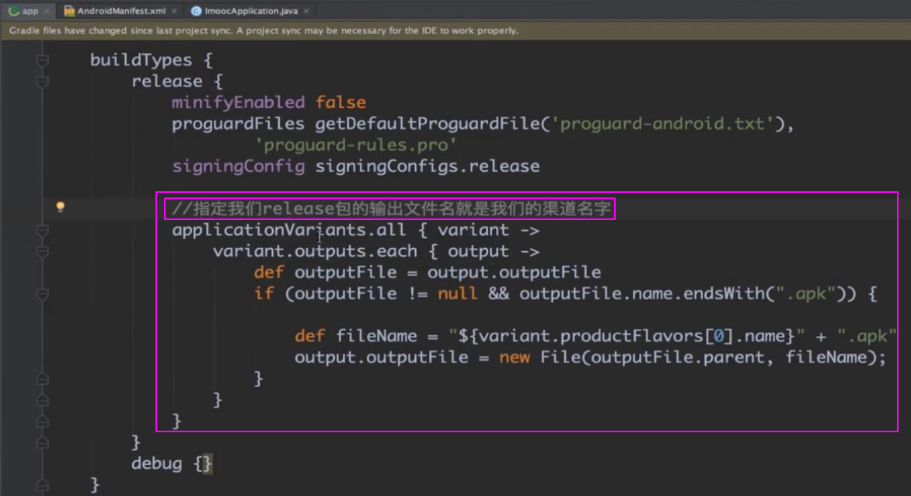911x496 pixels.
Task: Click the 'signingConfig' property name
Action: [238, 166]
